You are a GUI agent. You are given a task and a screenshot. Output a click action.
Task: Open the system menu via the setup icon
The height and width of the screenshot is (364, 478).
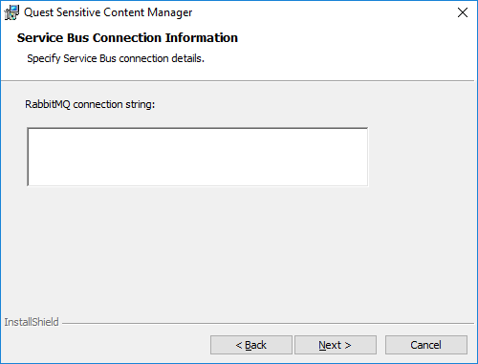pos(11,12)
